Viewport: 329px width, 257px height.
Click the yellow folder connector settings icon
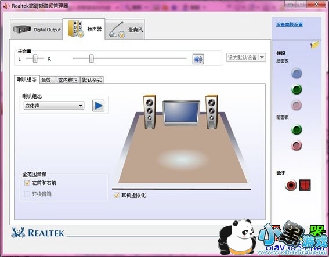(x=314, y=45)
